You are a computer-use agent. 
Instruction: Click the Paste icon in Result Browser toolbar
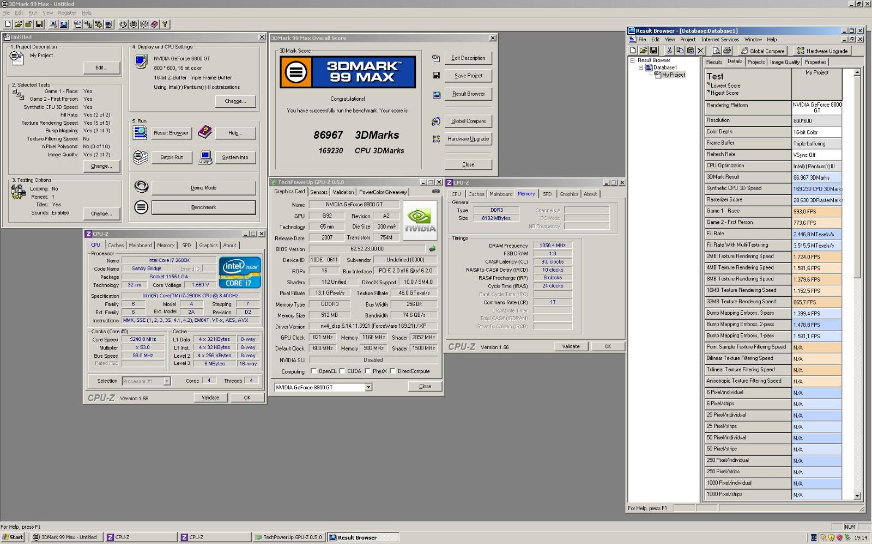tap(691, 51)
